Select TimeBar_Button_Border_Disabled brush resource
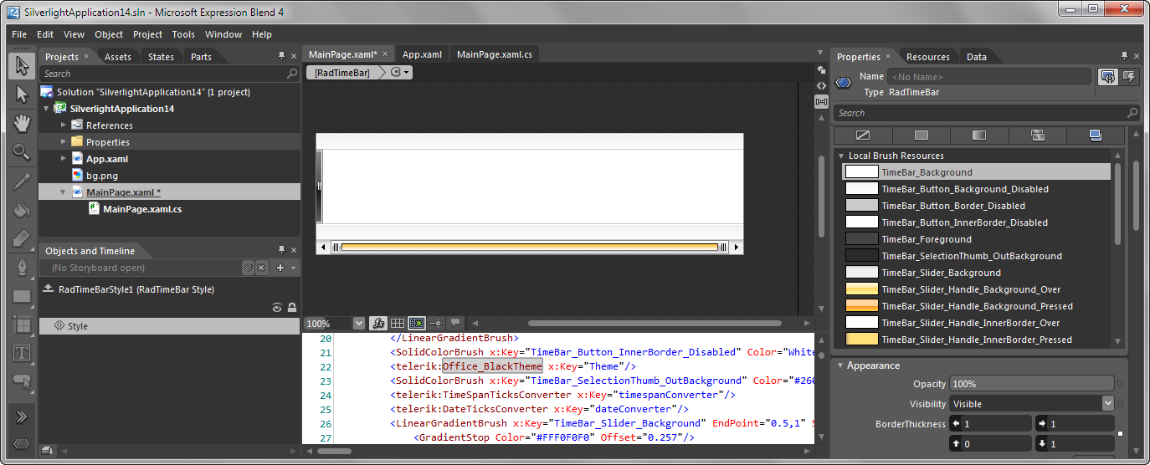1150x465 pixels. tap(977, 206)
